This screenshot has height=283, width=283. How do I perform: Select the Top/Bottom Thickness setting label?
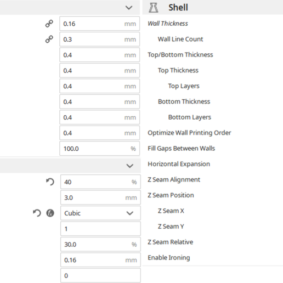pos(180,55)
